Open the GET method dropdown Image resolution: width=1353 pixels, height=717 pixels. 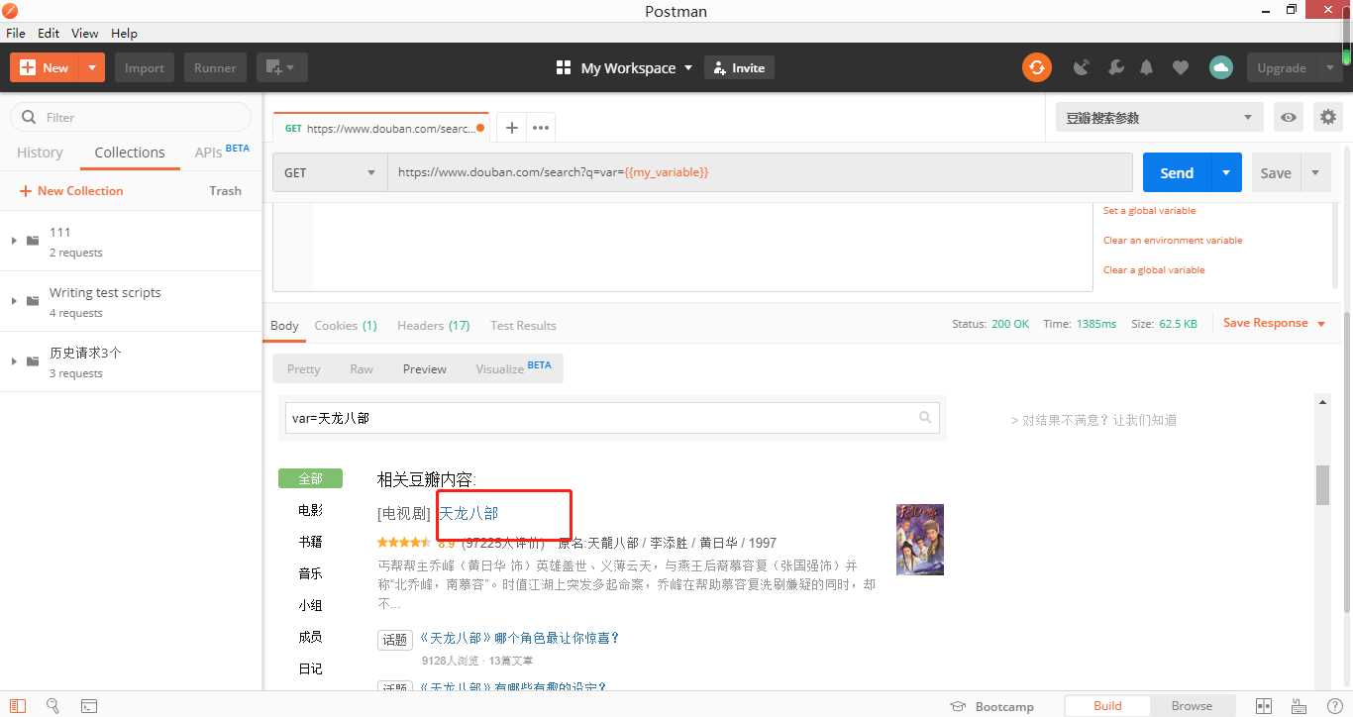click(330, 172)
